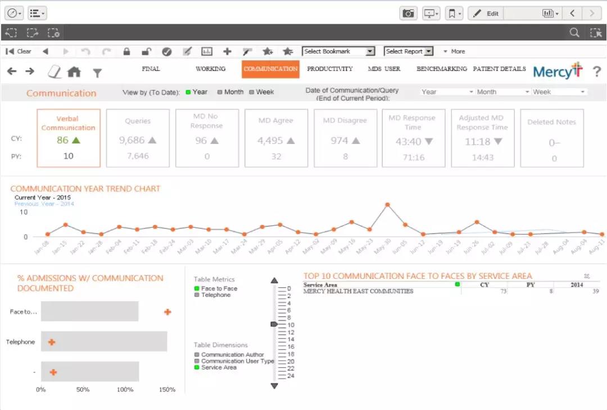Click the unlock padlock icon
This screenshot has width=607, height=410.
tap(146, 51)
